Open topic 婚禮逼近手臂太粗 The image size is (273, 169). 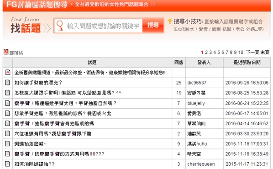[65, 103]
